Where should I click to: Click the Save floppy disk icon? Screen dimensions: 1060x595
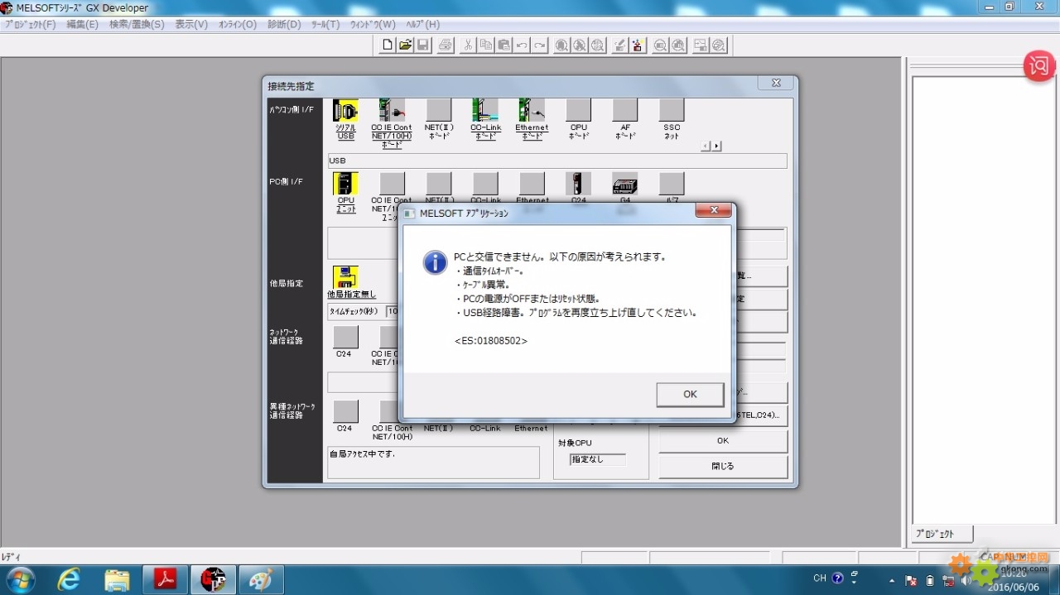click(422, 46)
